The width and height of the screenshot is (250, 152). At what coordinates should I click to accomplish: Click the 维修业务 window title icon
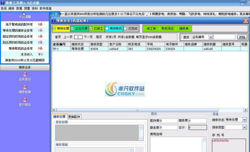(x=54, y=20)
